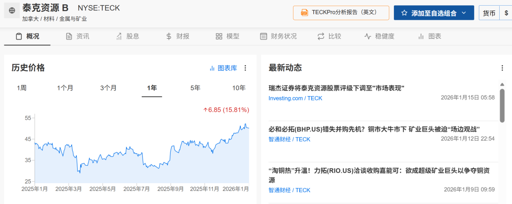Expand the 添加至自选组合 dropdown arrow

point(464,13)
